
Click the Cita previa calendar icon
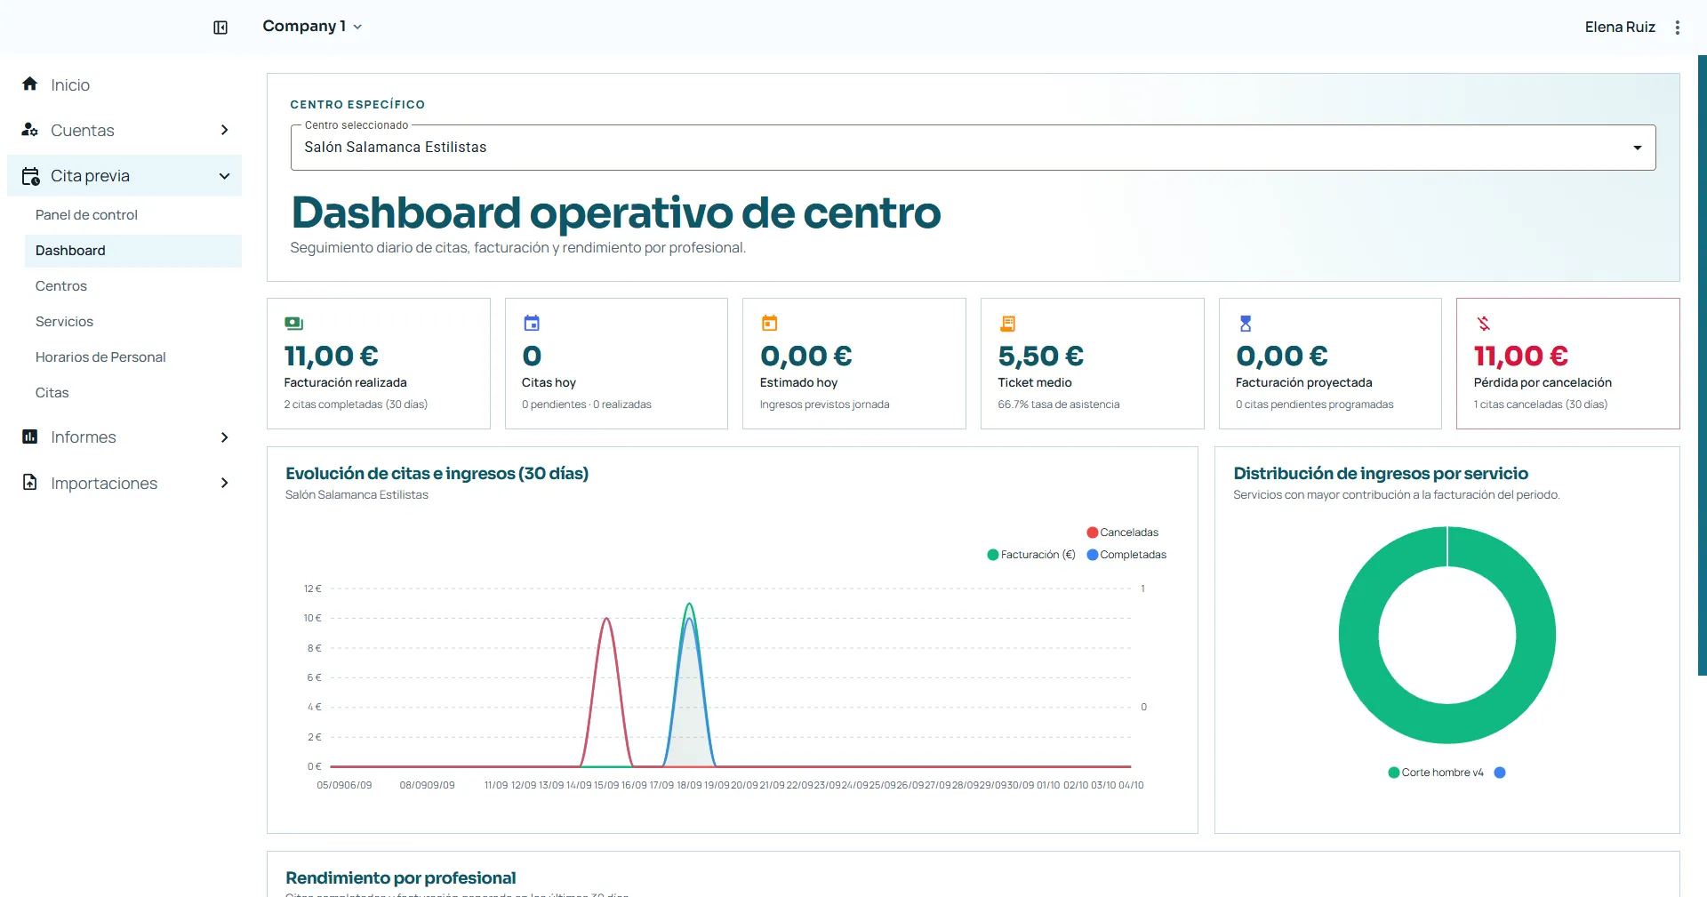tap(30, 176)
